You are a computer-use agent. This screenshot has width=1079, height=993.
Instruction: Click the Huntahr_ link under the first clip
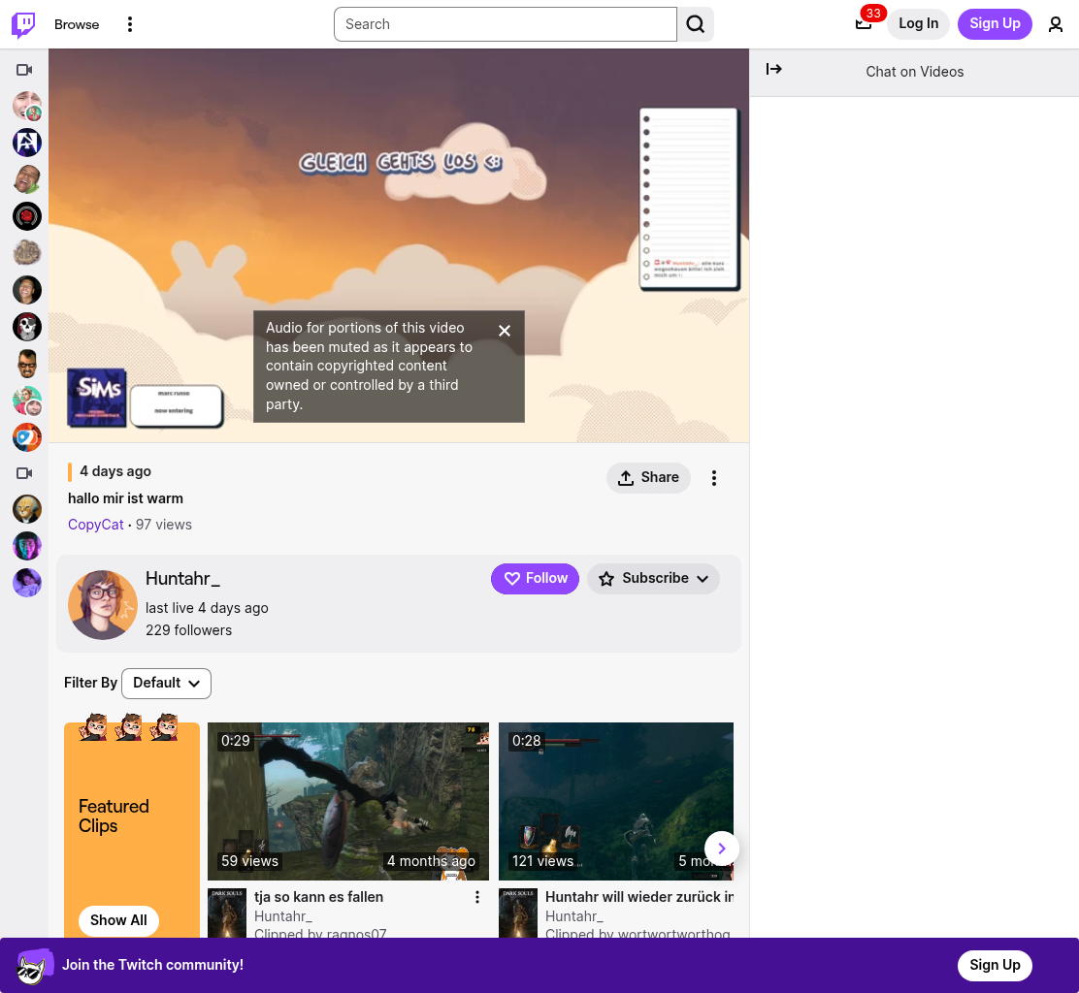(x=282, y=916)
